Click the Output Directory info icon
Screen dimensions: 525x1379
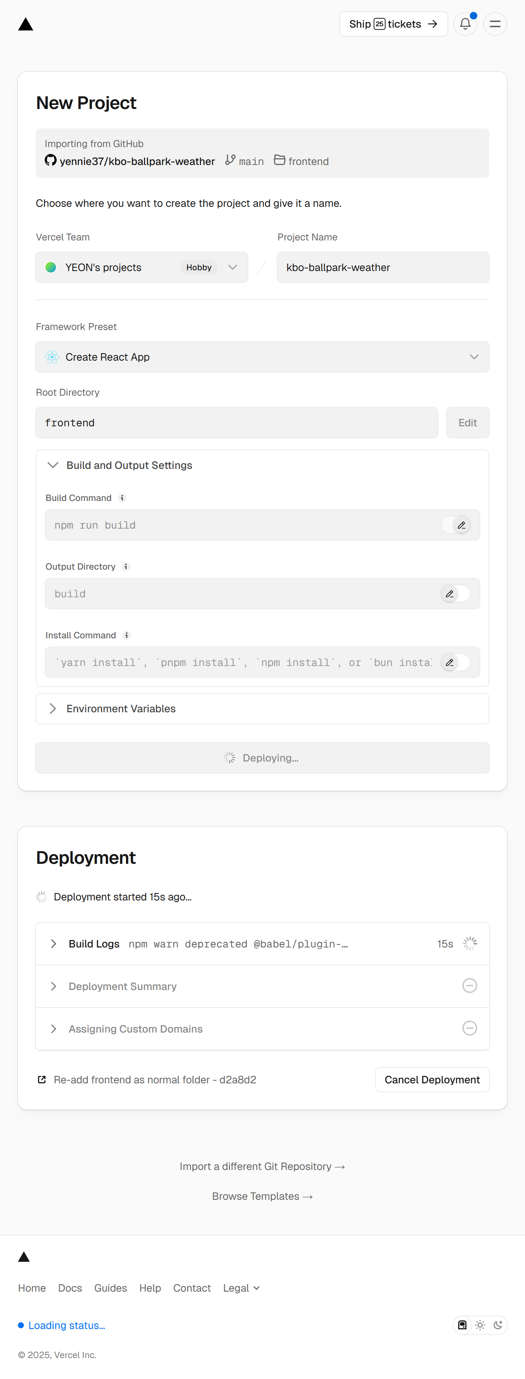pyautogui.click(x=126, y=566)
